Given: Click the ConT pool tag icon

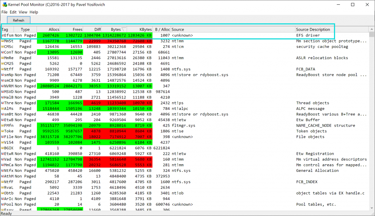Looking at the screenshot, I should click(x=3, y=52).
